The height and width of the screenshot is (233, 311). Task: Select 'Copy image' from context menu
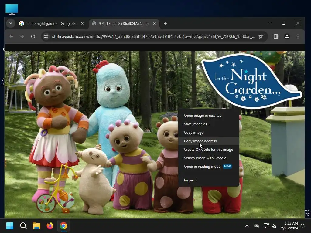[208, 133]
